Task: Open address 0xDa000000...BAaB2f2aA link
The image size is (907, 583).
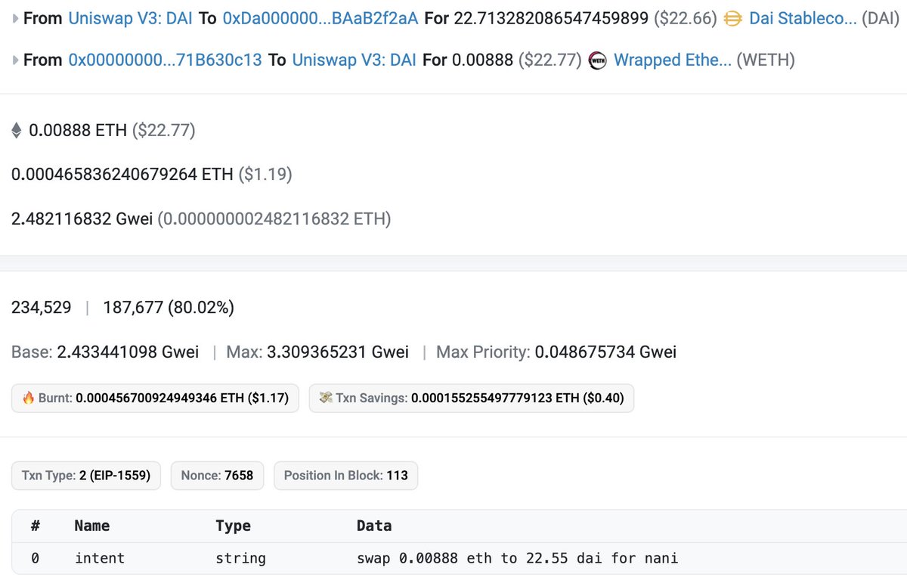Action: [320, 18]
